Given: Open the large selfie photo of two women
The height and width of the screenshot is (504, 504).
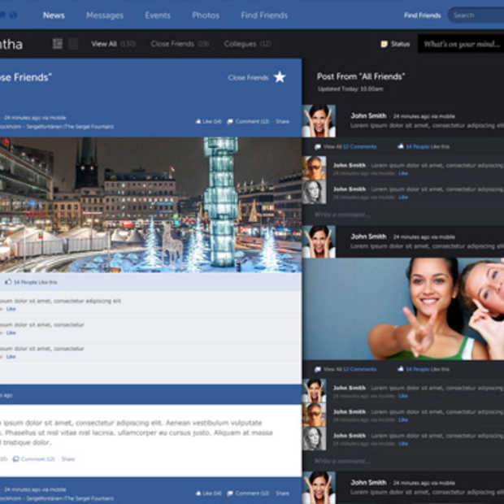Looking at the screenshot, I should pyautogui.click(x=403, y=309).
